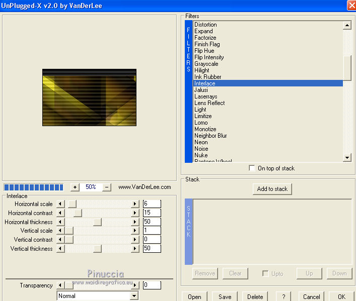Image resolution: width=356 pixels, height=301 pixels.
Task: Click the Add to stack button
Action: (x=272, y=189)
